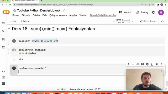Open the terminal icon in sidebar
This screenshot has width=168, height=94.
(x=3, y=84)
